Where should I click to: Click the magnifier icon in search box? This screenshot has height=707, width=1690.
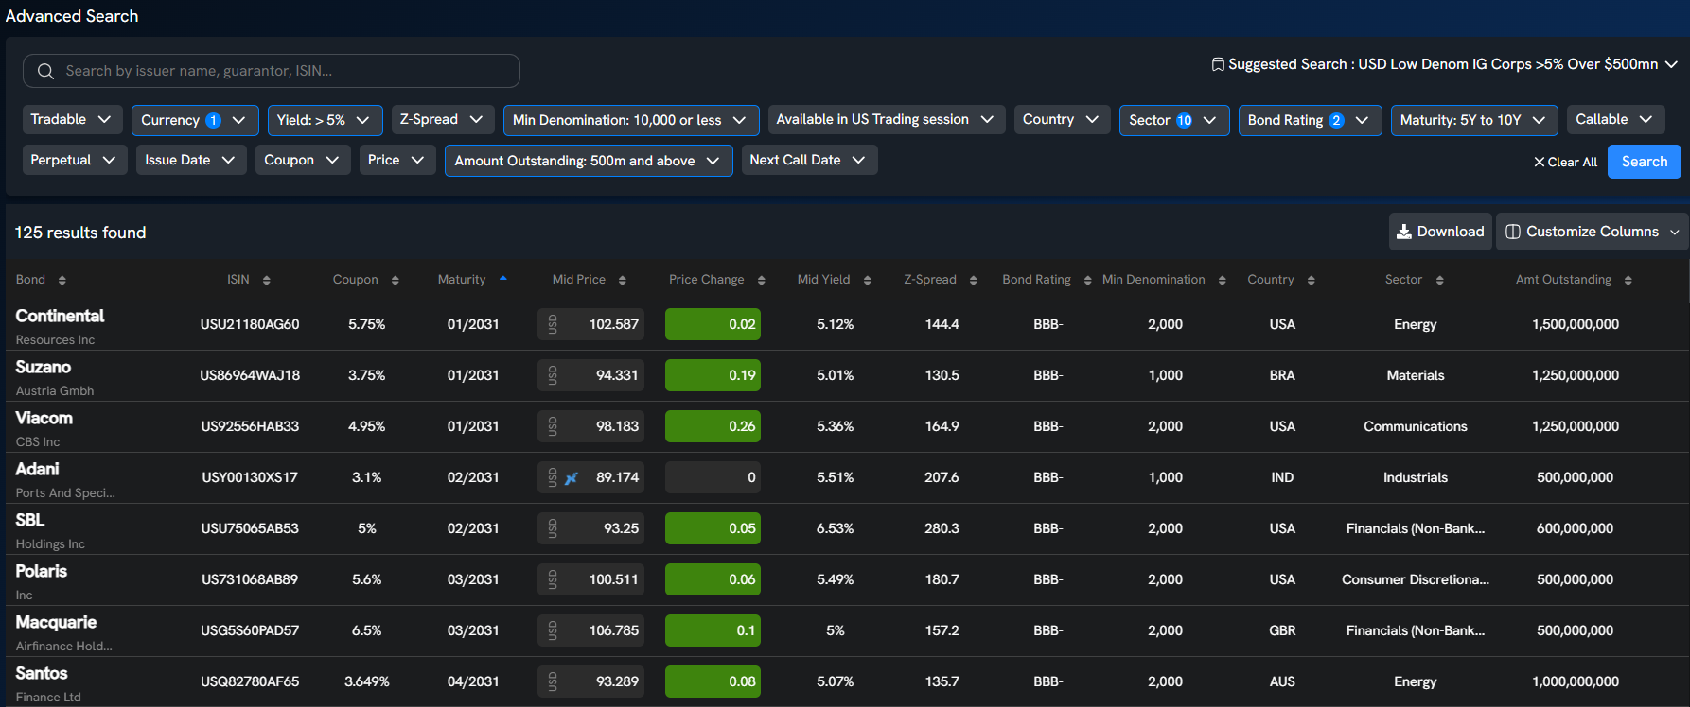[45, 71]
